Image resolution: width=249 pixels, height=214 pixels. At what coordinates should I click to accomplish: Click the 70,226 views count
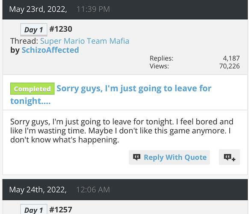[229, 66]
